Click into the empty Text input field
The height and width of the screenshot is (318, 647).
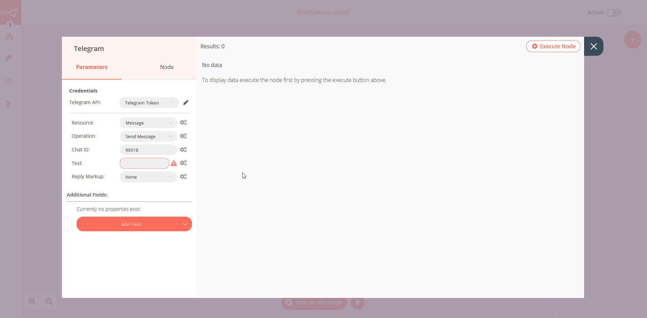click(x=144, y=163)
